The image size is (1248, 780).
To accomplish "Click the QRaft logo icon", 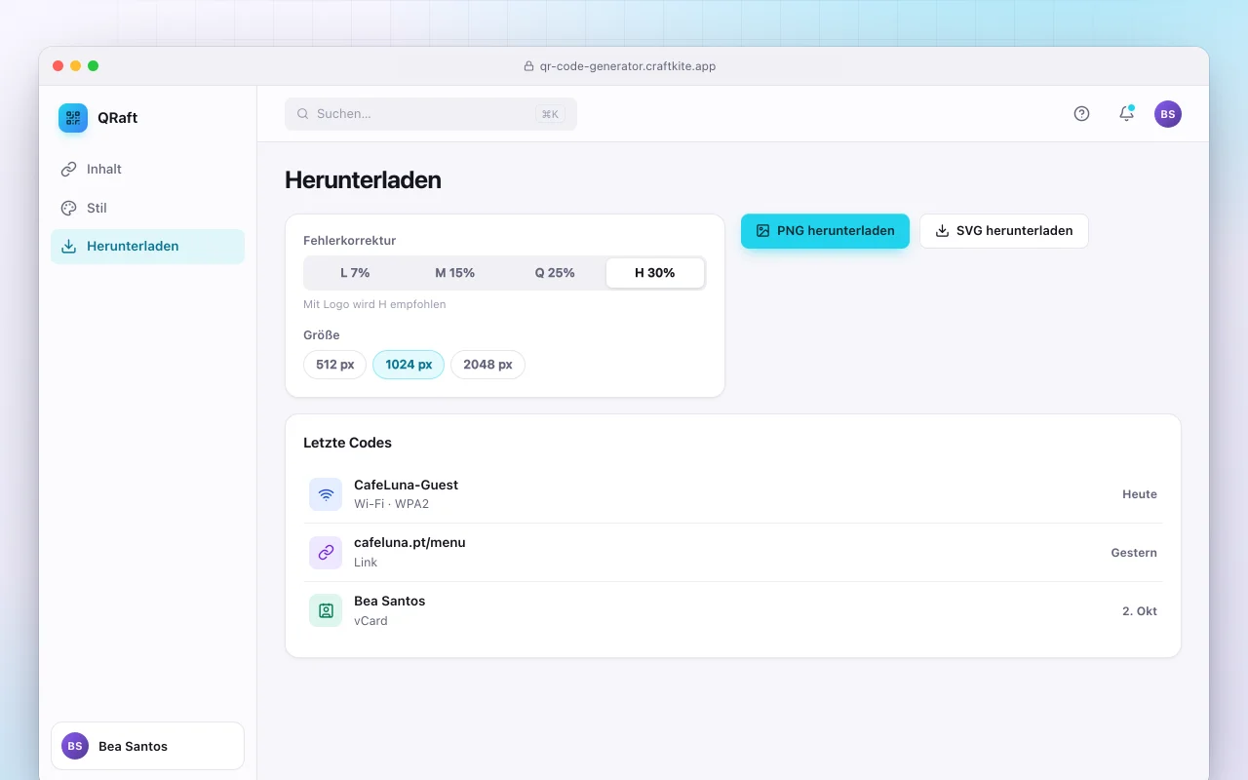I will pos(73,118).
